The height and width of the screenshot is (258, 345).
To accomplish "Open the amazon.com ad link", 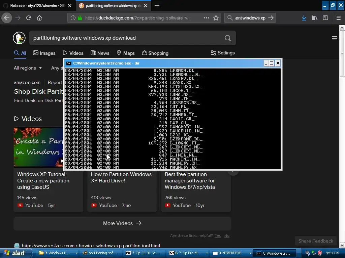I will pyautogui.click(x=27, y=83).
